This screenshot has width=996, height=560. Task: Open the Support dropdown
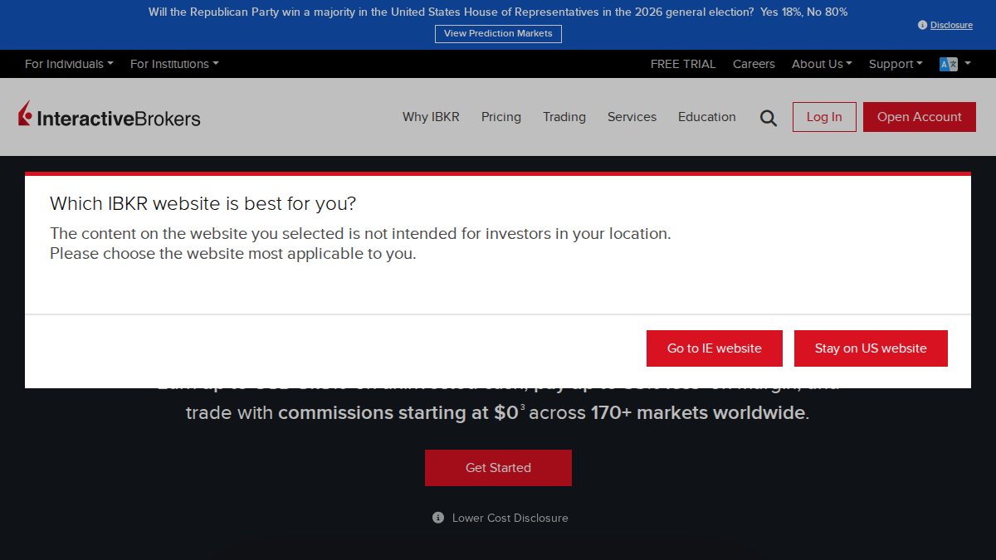click(x=896, y=64)
